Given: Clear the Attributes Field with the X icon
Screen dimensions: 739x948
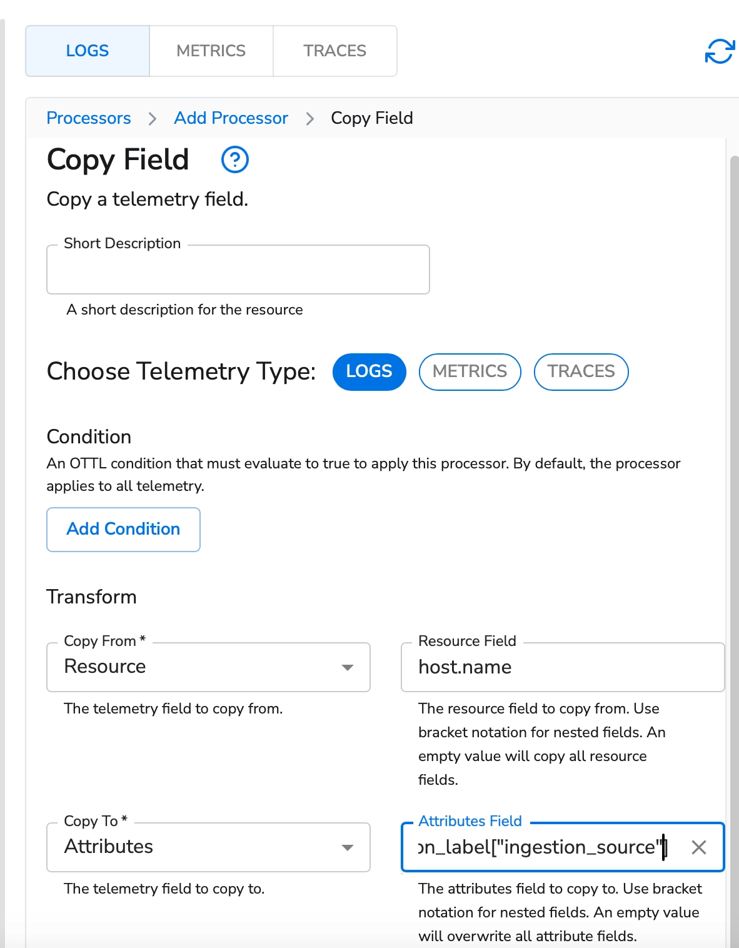Looking at the screenshot, I should (x=698, y=847).
